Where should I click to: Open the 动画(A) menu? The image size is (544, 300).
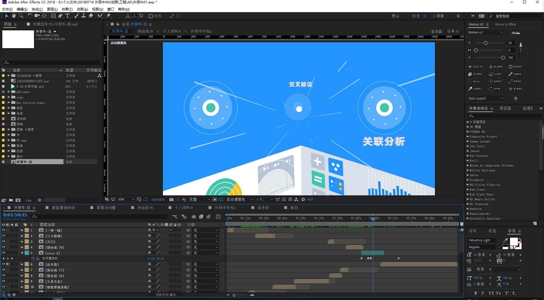(x=82, y=9)
